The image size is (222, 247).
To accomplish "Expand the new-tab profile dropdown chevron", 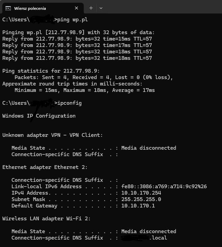I will pyautogui.click(x=101, y=8).
